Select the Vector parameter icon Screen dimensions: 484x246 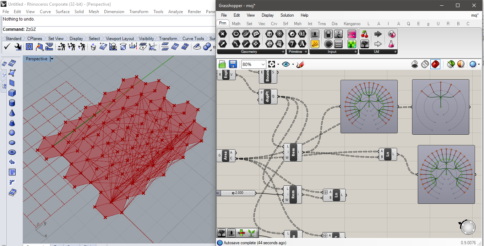coord(223,44)
